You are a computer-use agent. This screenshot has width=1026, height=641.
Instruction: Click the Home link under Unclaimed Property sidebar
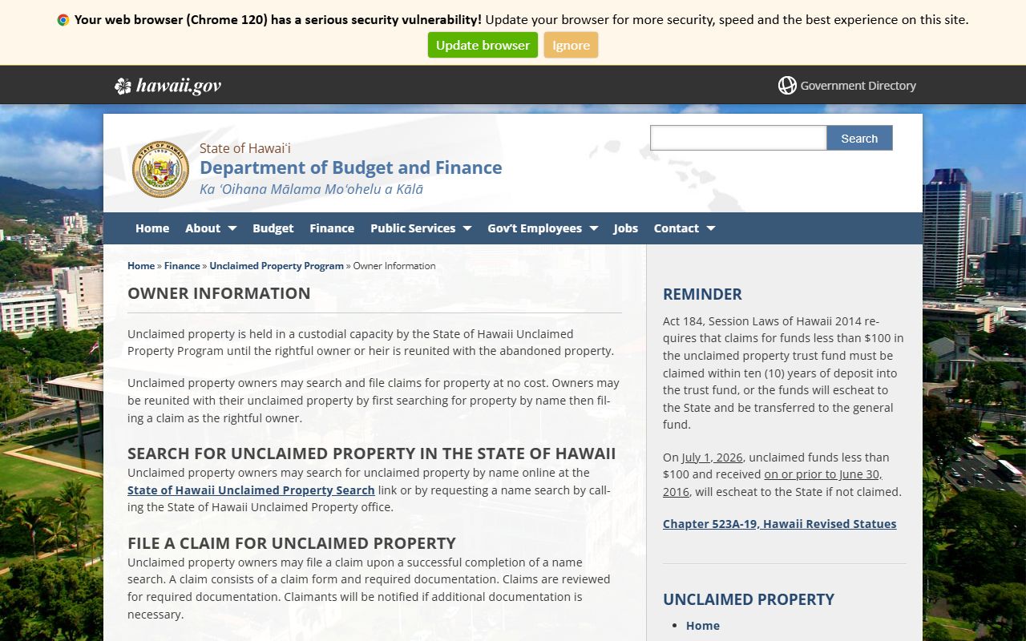point(703,626)
